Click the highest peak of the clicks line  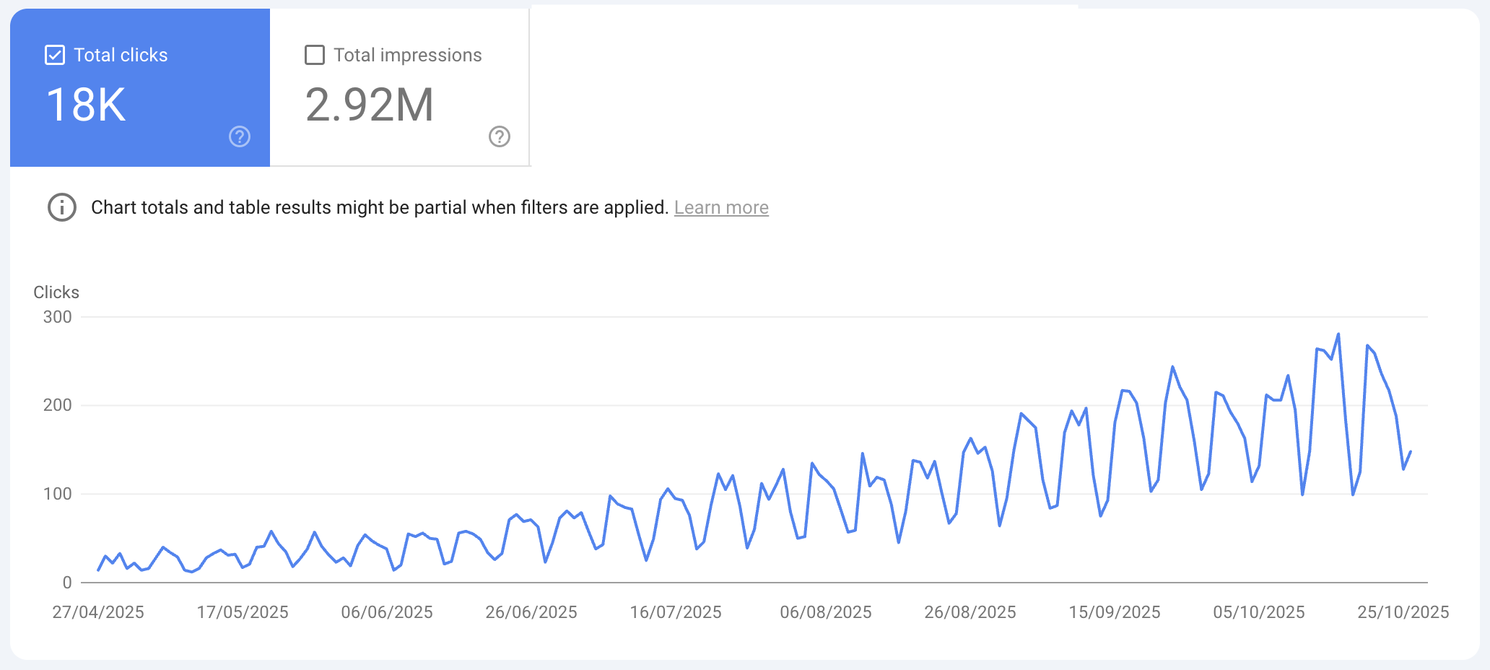pyautogui.click(x=1338, y=334)
